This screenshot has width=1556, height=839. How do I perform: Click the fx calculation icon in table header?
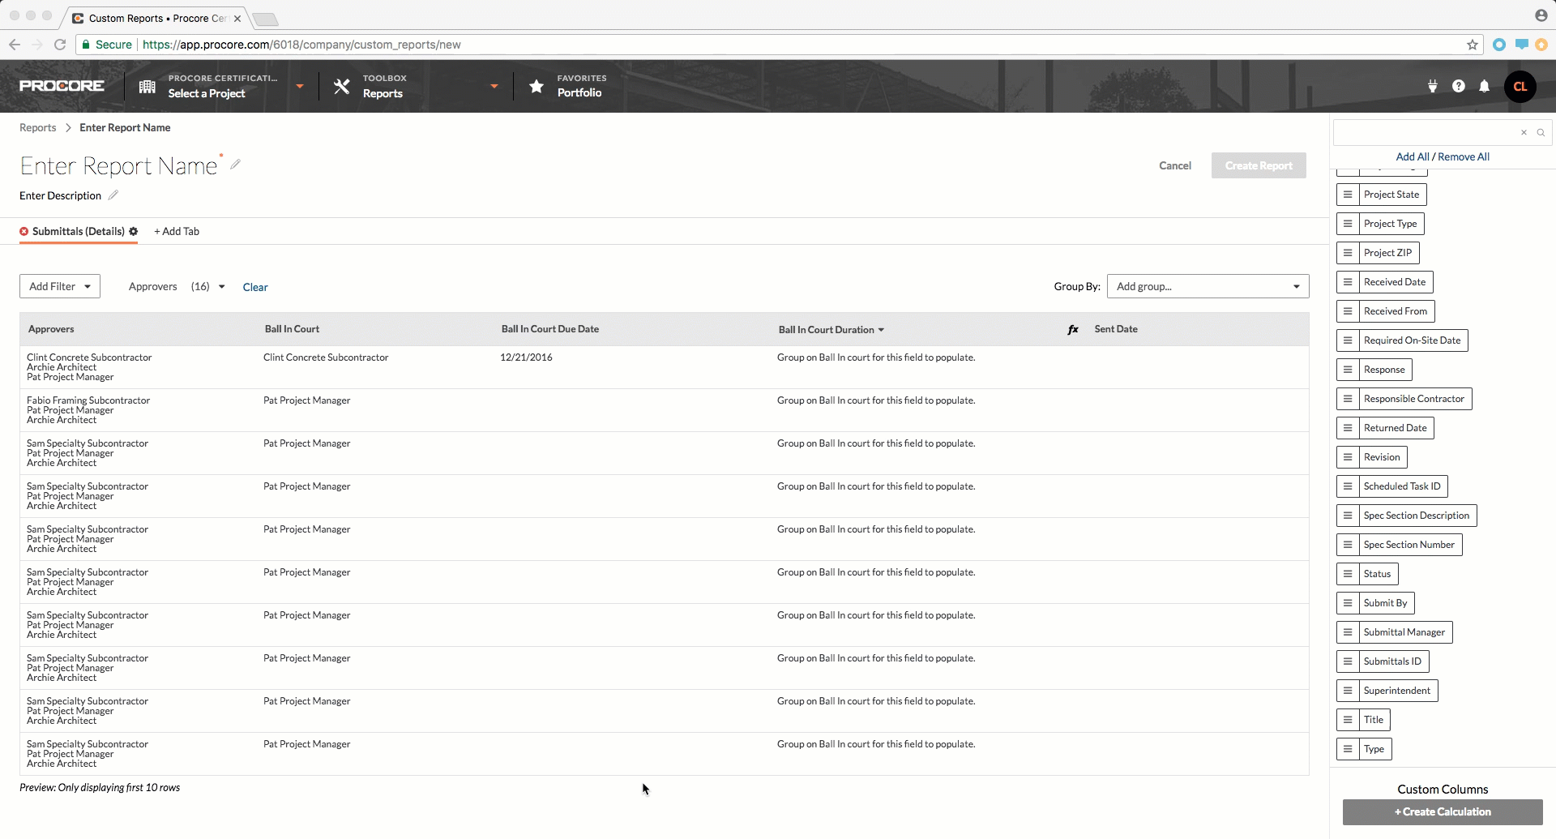1072,330
